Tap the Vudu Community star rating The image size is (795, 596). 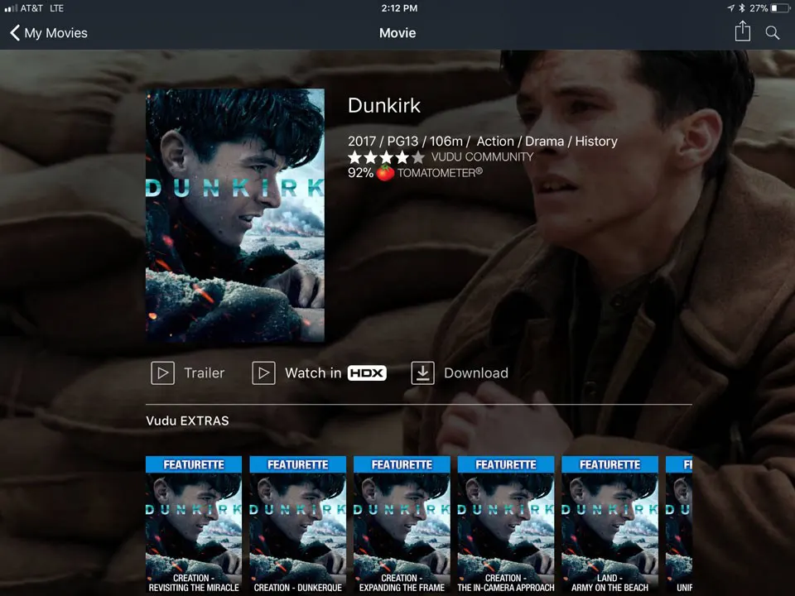coord(387,157)
